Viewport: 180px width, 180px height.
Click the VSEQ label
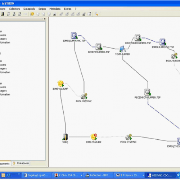(65, 142)
